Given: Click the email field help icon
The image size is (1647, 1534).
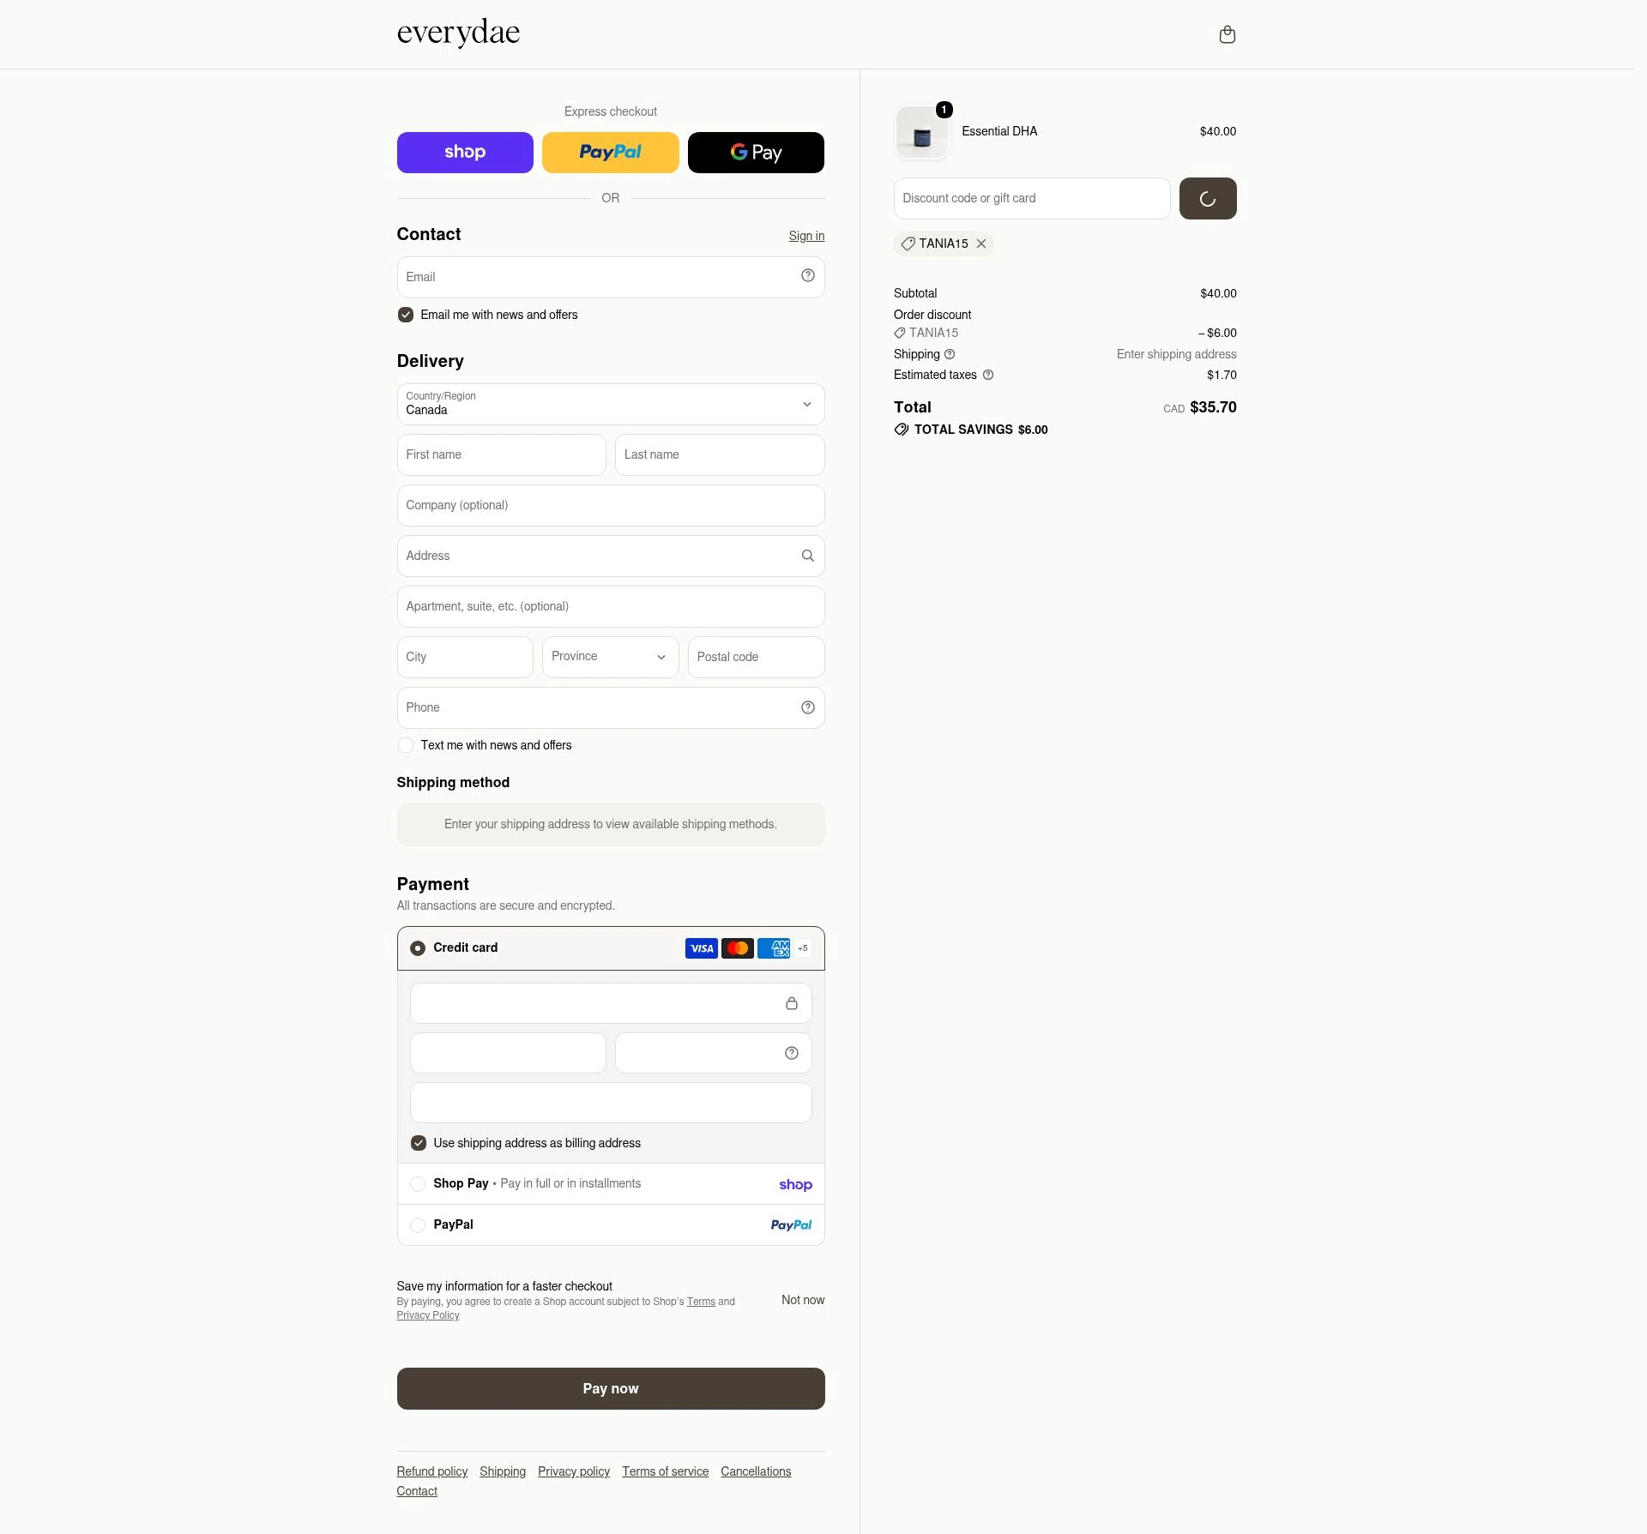Looking at the screenshot, I should click(x=807, y=275).
